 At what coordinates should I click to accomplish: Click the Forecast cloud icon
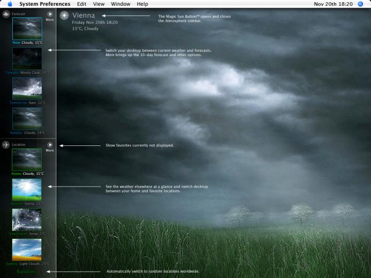pyautogui.click(x=6, y=14)
